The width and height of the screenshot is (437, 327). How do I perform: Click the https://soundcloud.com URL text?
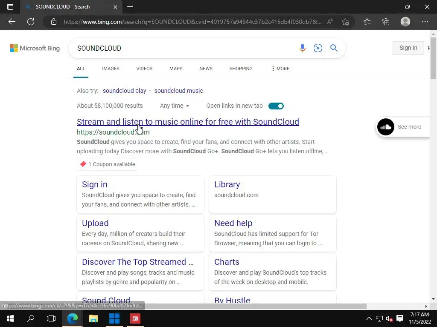[113, 132]
